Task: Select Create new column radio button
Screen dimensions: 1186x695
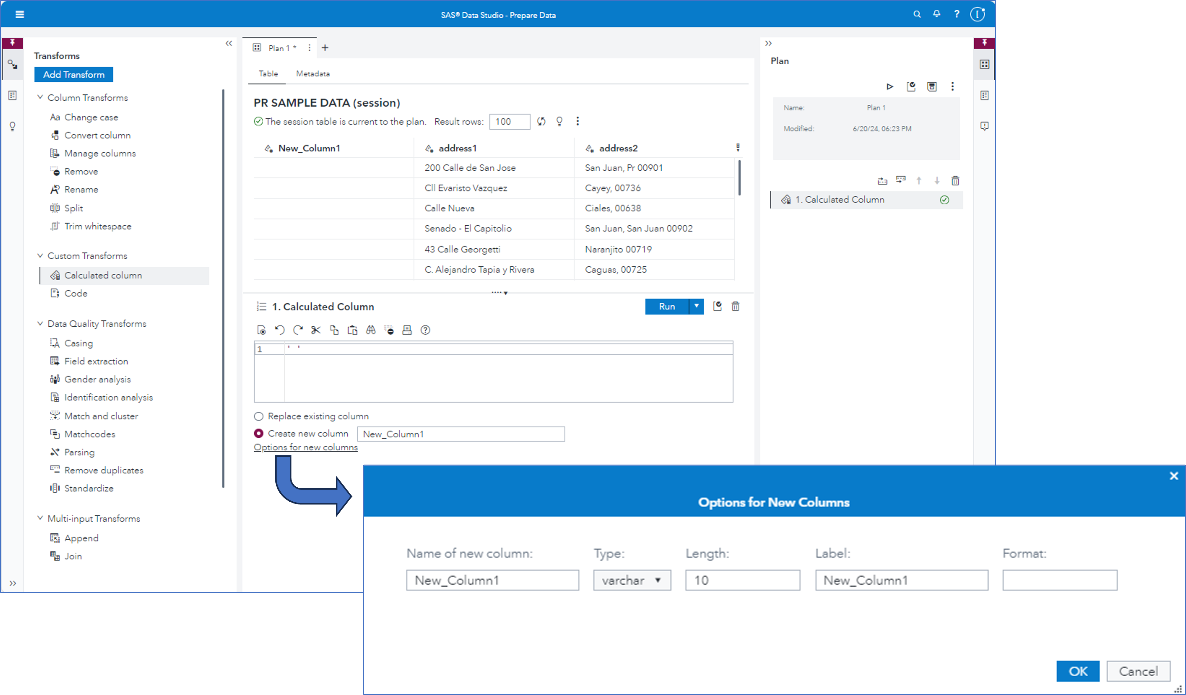Action: [258, 433]
